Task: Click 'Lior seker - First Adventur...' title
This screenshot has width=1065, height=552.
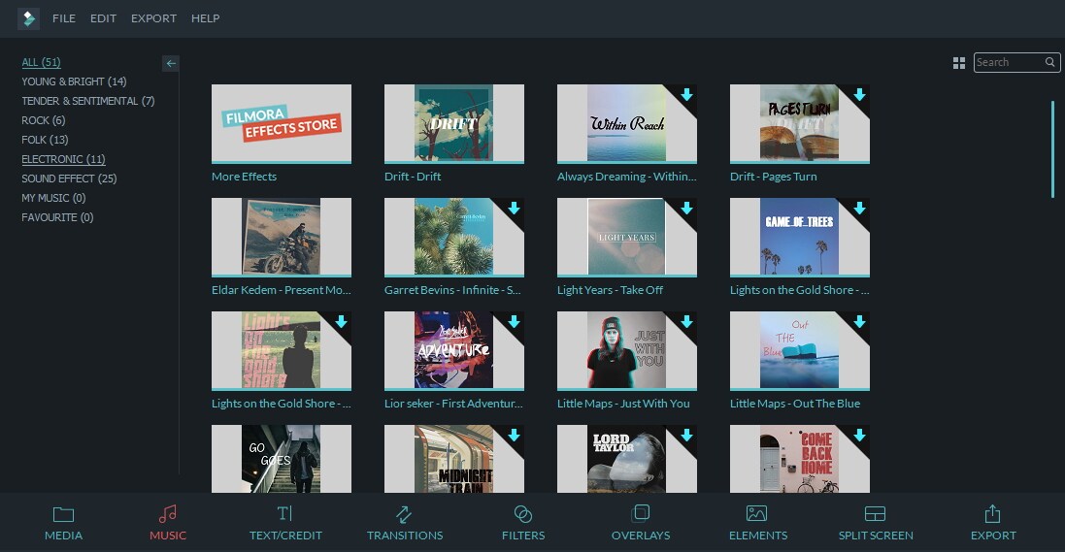Action: pyautogui.click(x=453, y=404)
